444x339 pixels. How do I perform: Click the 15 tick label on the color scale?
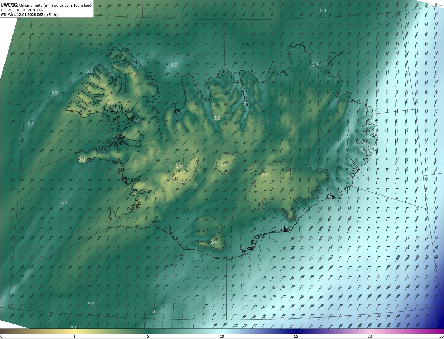[x=296, y=337]
